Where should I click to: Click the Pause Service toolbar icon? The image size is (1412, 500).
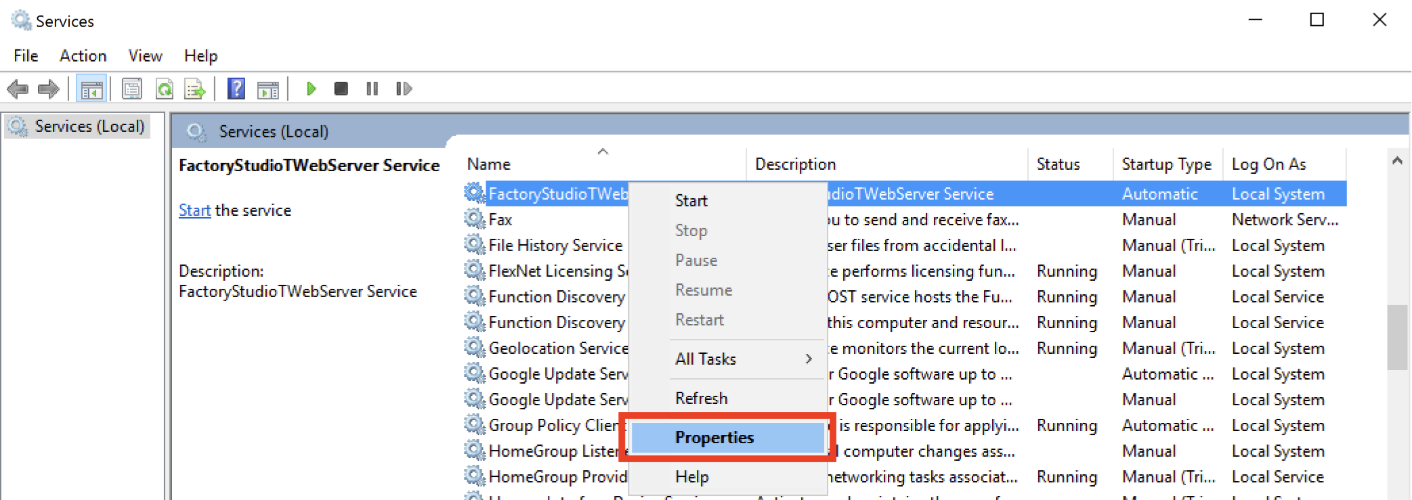coord(372,89)
